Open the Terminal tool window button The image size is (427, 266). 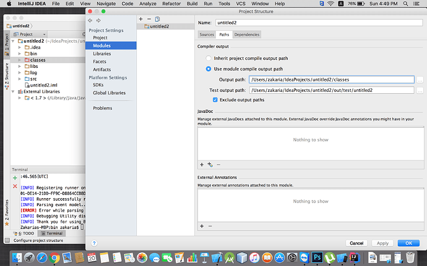[x=52, y=233]
